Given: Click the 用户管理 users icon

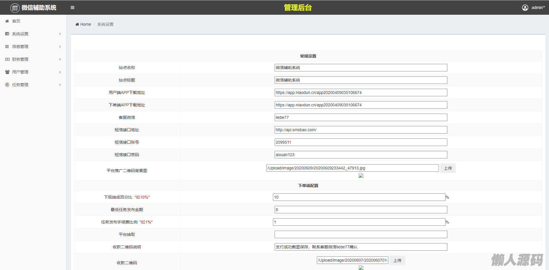Looking at the screenshot, I should (x=7, y=72).
